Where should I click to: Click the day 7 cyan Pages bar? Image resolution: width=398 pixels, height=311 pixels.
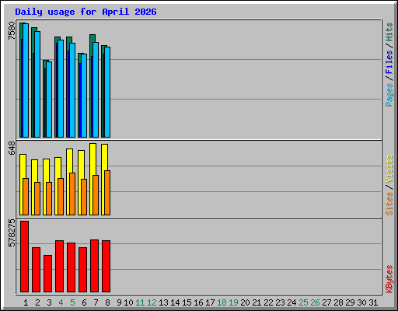click(x=96, y=89)
